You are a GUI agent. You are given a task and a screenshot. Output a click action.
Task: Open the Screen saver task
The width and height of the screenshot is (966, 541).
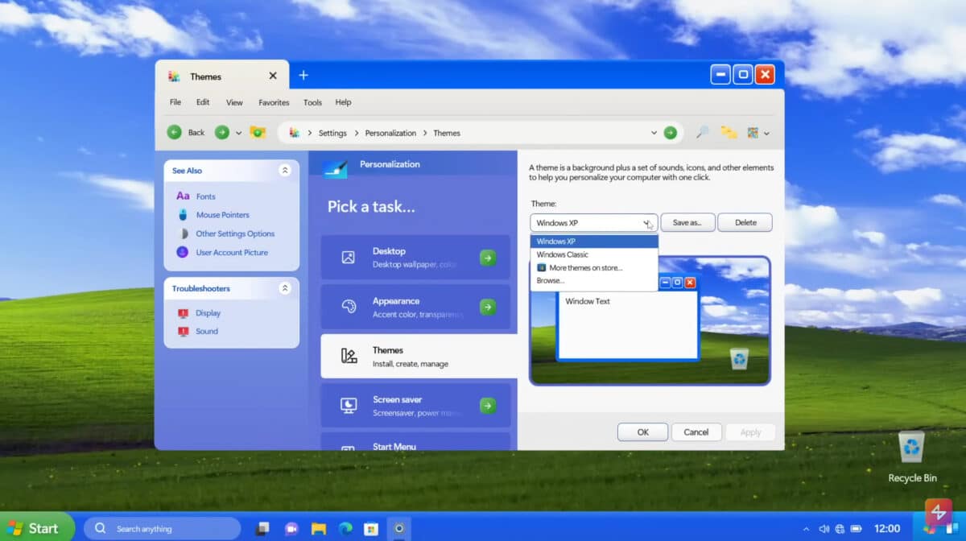[x=415, y=405]
